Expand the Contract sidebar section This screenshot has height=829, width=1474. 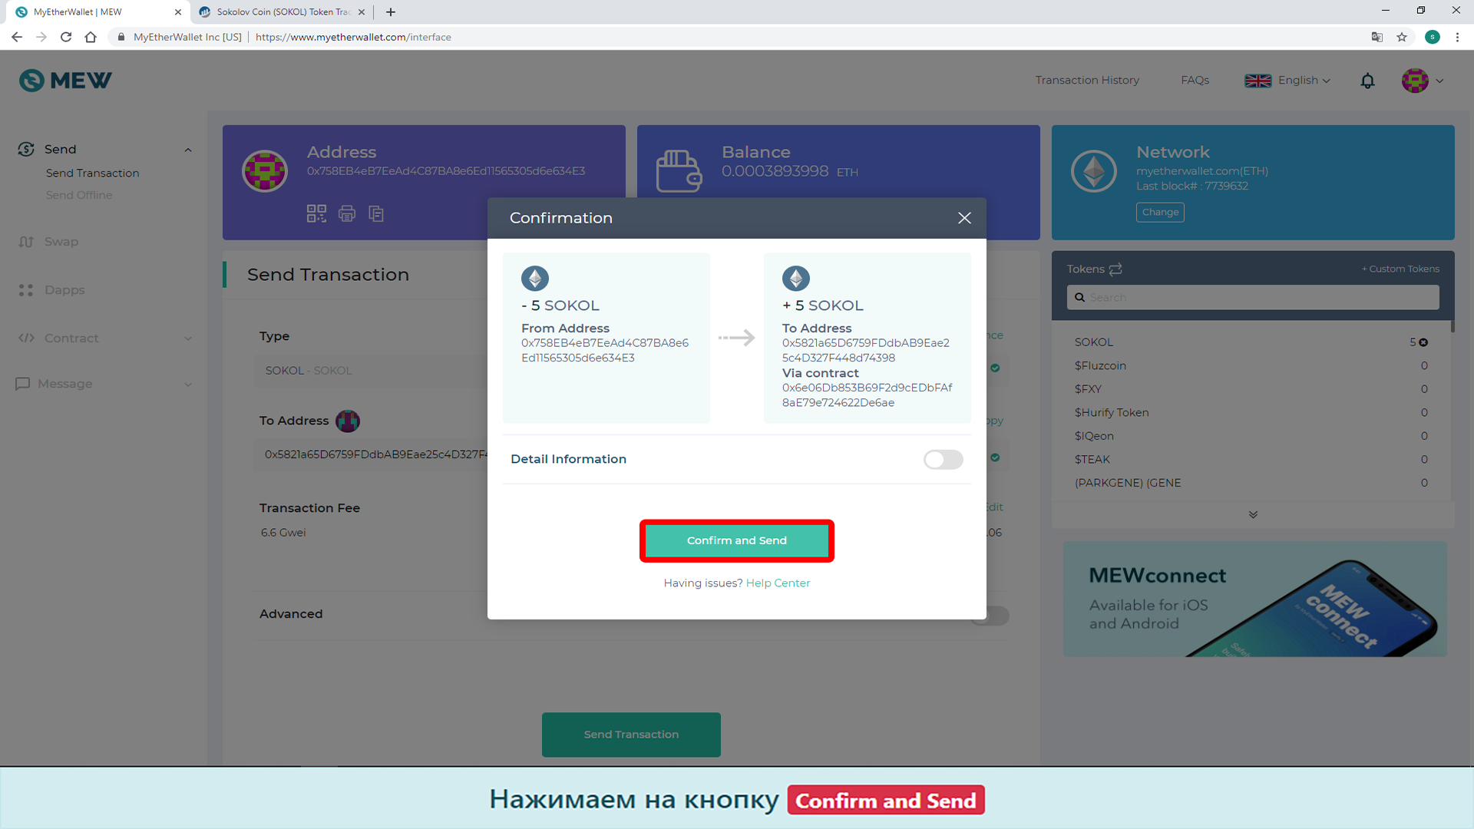[188, 339]
